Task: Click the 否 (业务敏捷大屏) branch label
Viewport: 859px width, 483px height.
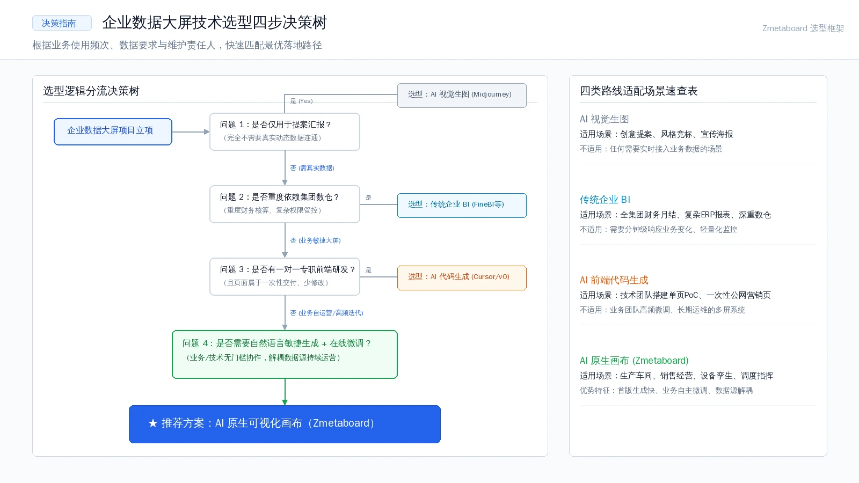Action: (315, 240)
